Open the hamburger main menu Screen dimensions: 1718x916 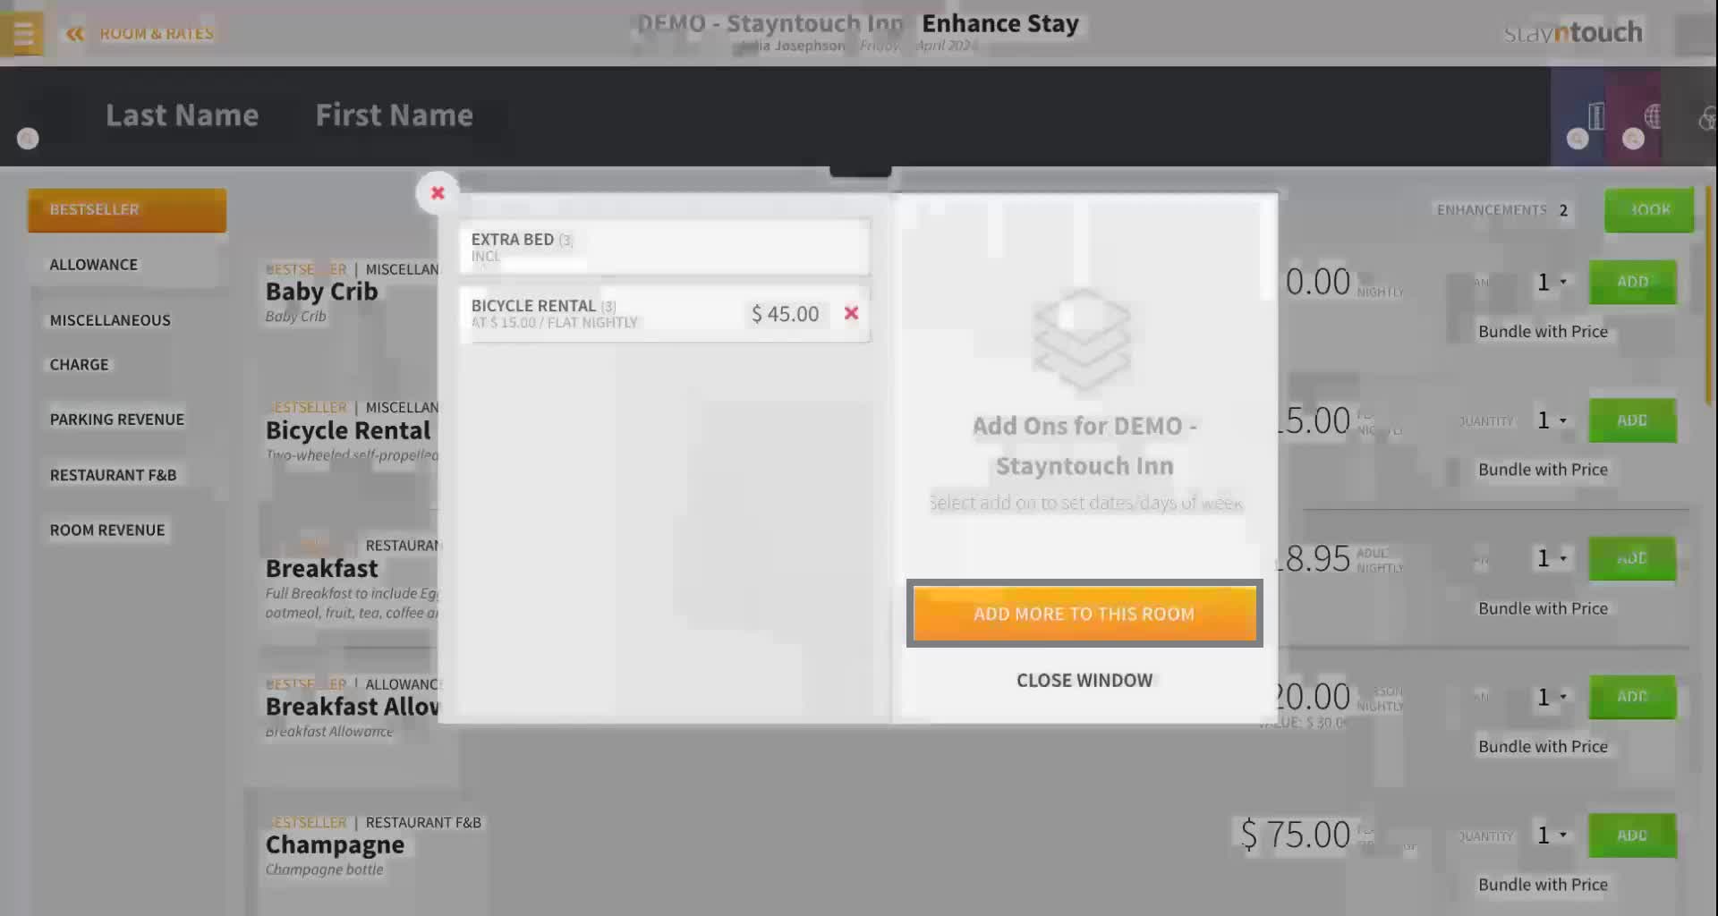point(22,34)
